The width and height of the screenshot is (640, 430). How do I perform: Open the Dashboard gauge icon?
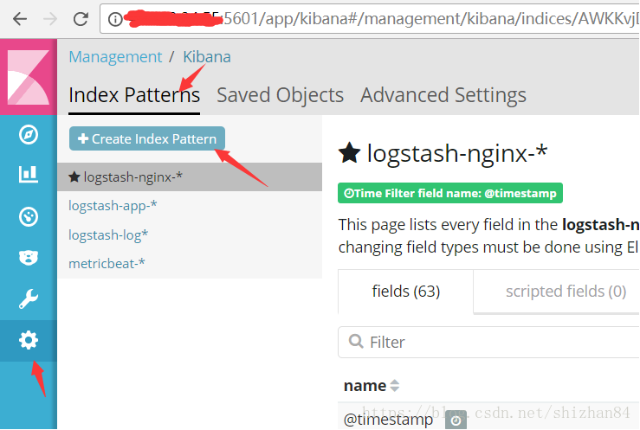(x=29, y=216)
